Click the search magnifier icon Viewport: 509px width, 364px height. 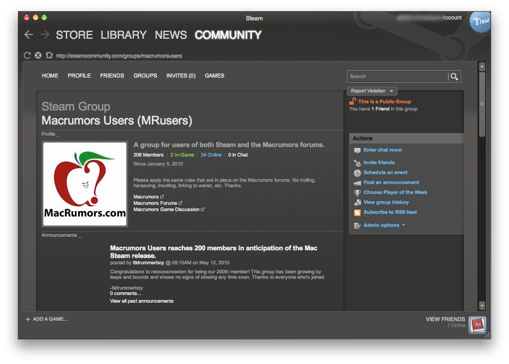point(454,76)
